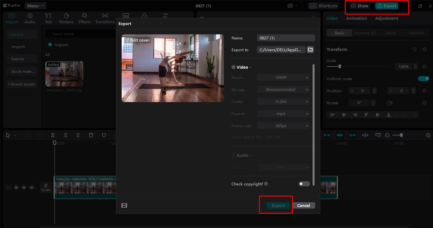Open Spaces in the sidebar
Image resolution: width=433 pixels, height=228 pixels.
tap(22, 59)
